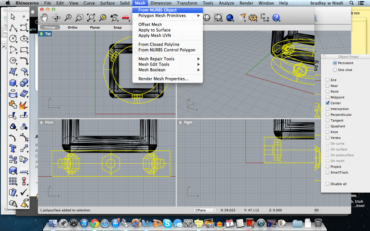The height and width of the screenshot is (231, 370).
Task: Enable the Quadrant object snap
Action: (x=328, y=126)
